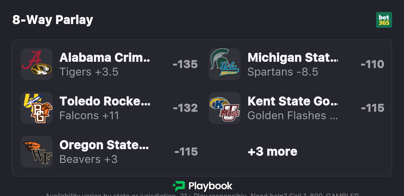Image resolution: width=404 pixels, height=196 pixels.
Task: Click the 8-Way Parlay heading
Action: tap(53, 20)
